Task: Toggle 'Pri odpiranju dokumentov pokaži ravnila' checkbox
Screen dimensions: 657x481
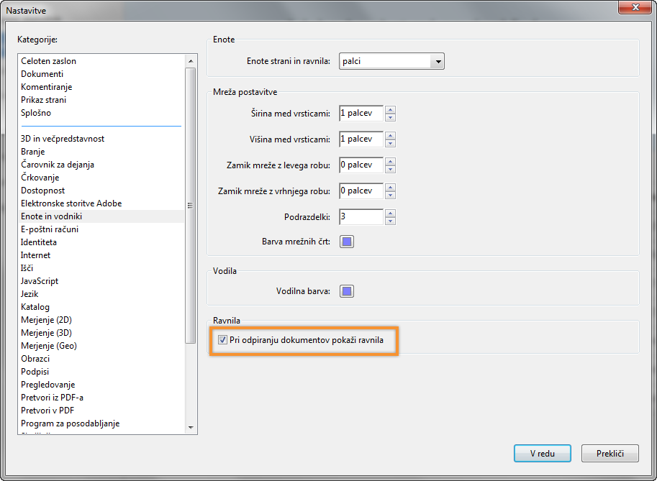Action: pyautogui.click(x=222, y=340)
